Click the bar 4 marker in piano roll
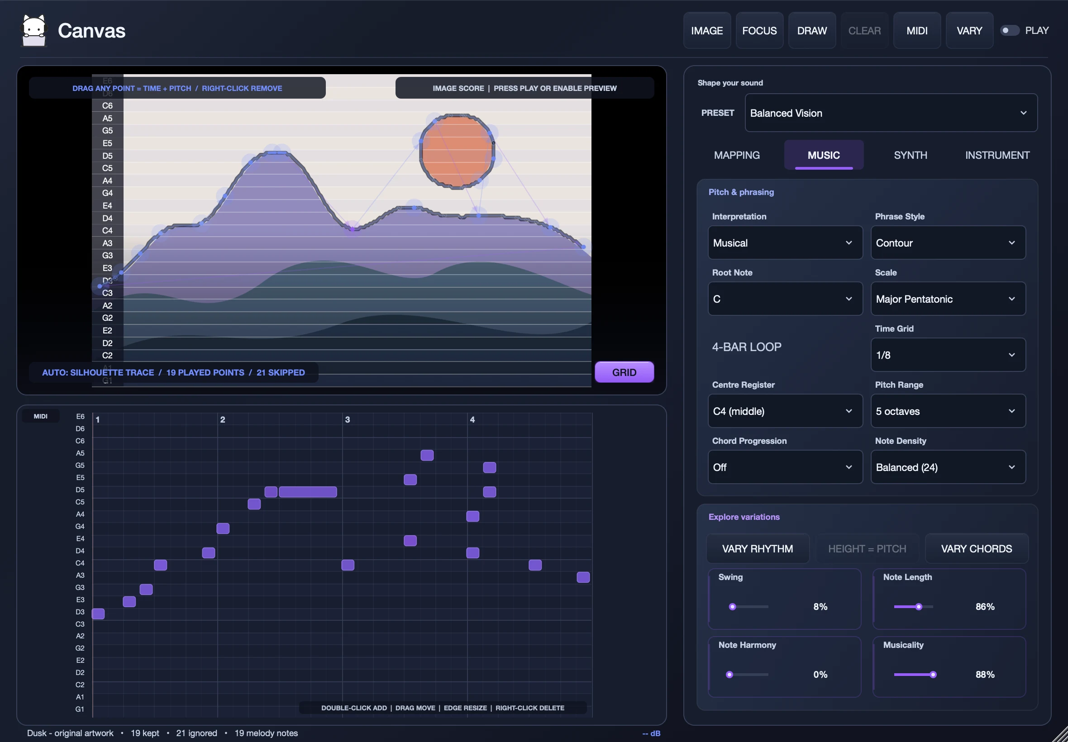The height and width of the screenshot is (742, 1068). (x=472, y=419)
